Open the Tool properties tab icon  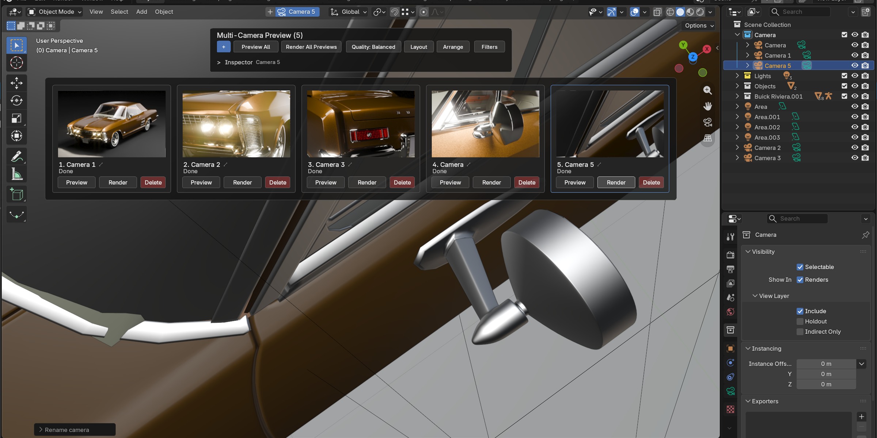point(730,237)
